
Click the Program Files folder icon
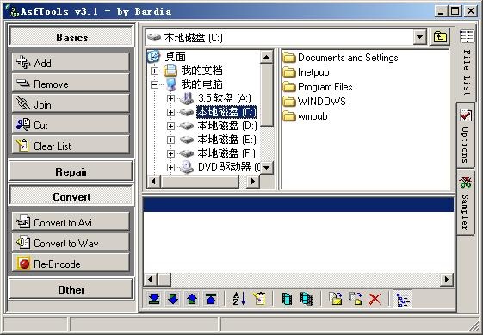click(x=289, y=87)
